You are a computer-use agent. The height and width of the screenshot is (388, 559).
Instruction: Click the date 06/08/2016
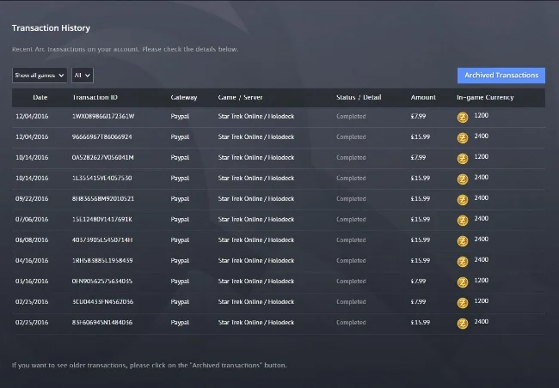[x=32, y=240]
